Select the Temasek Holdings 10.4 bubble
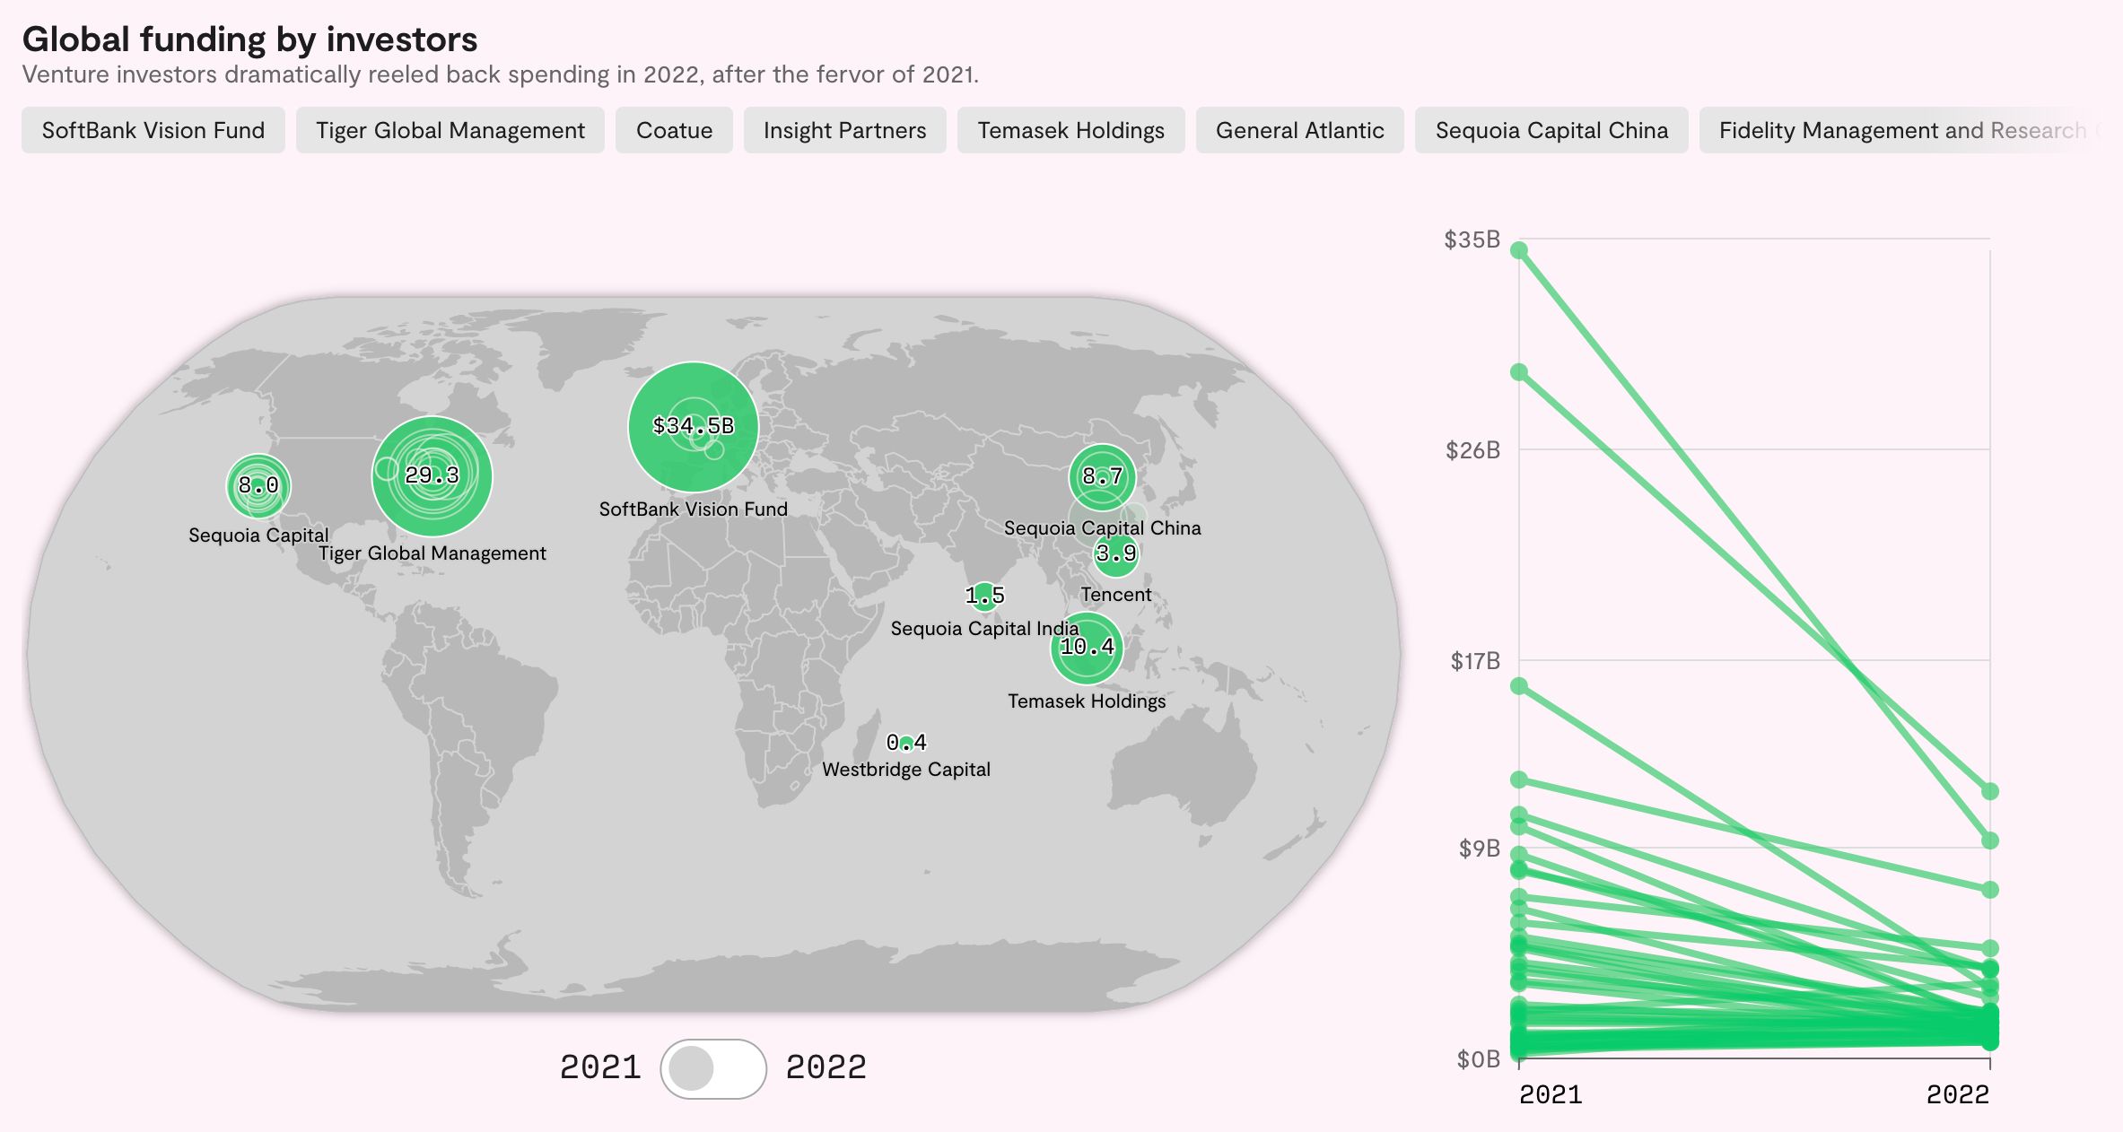 (1087, 648)
